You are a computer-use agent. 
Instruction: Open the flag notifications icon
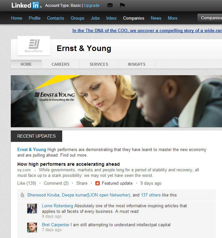[x=122, y=5]
